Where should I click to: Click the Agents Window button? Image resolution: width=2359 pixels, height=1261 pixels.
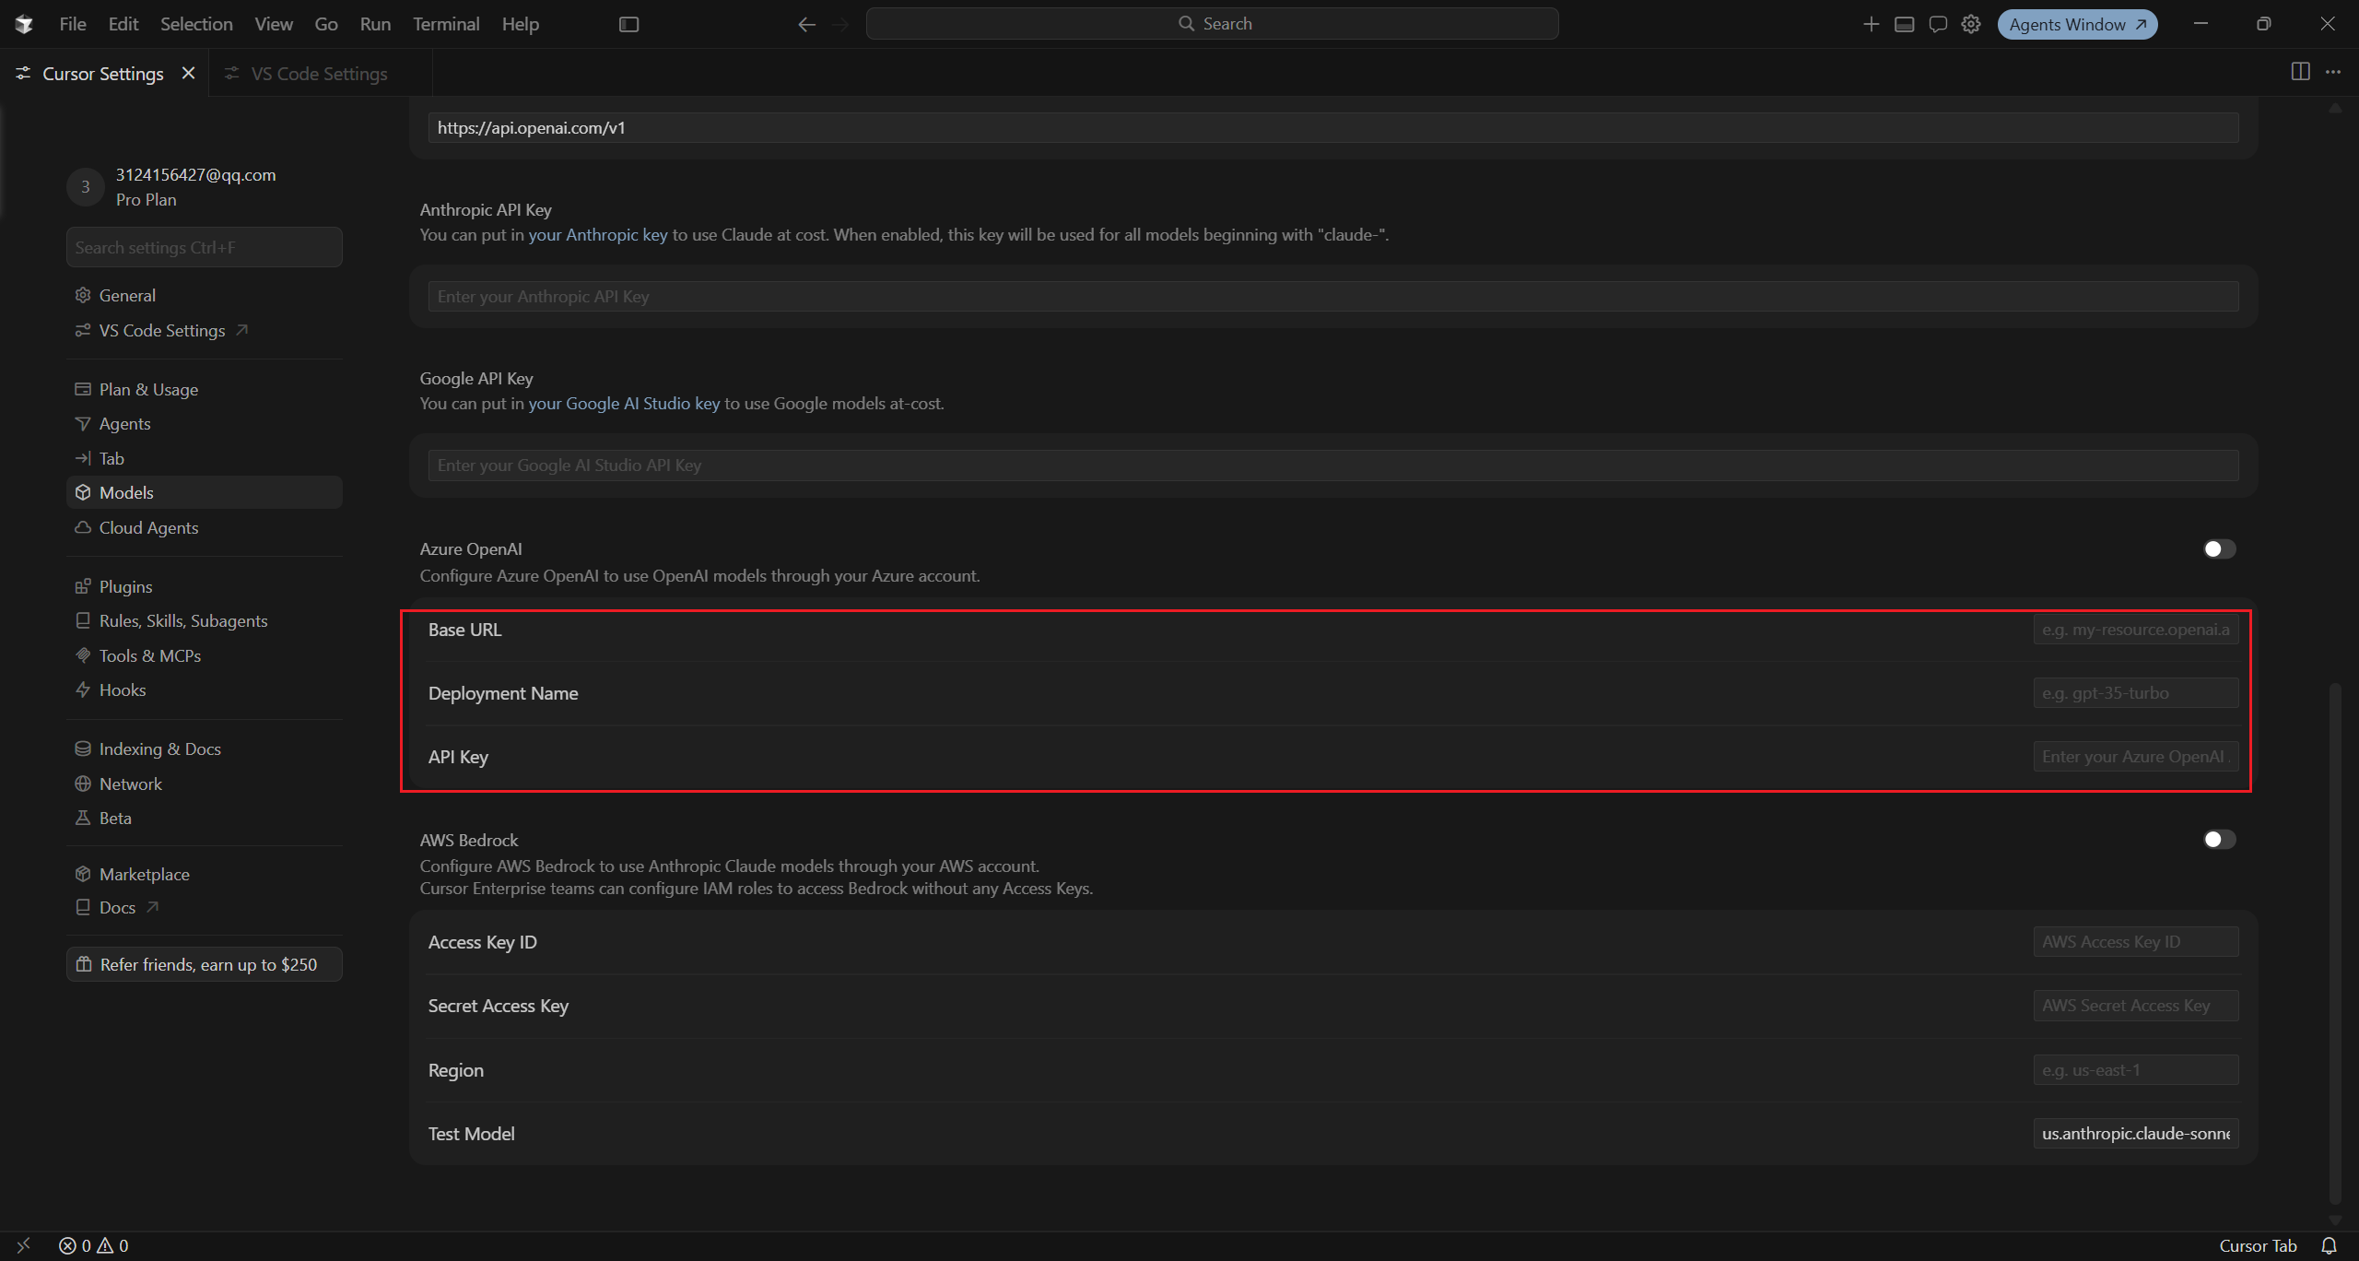[2077, 24]
